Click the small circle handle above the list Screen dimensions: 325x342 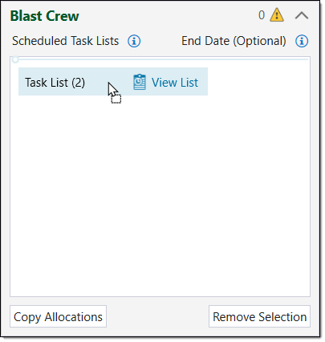pyautogui.click(x=15, y=59)
